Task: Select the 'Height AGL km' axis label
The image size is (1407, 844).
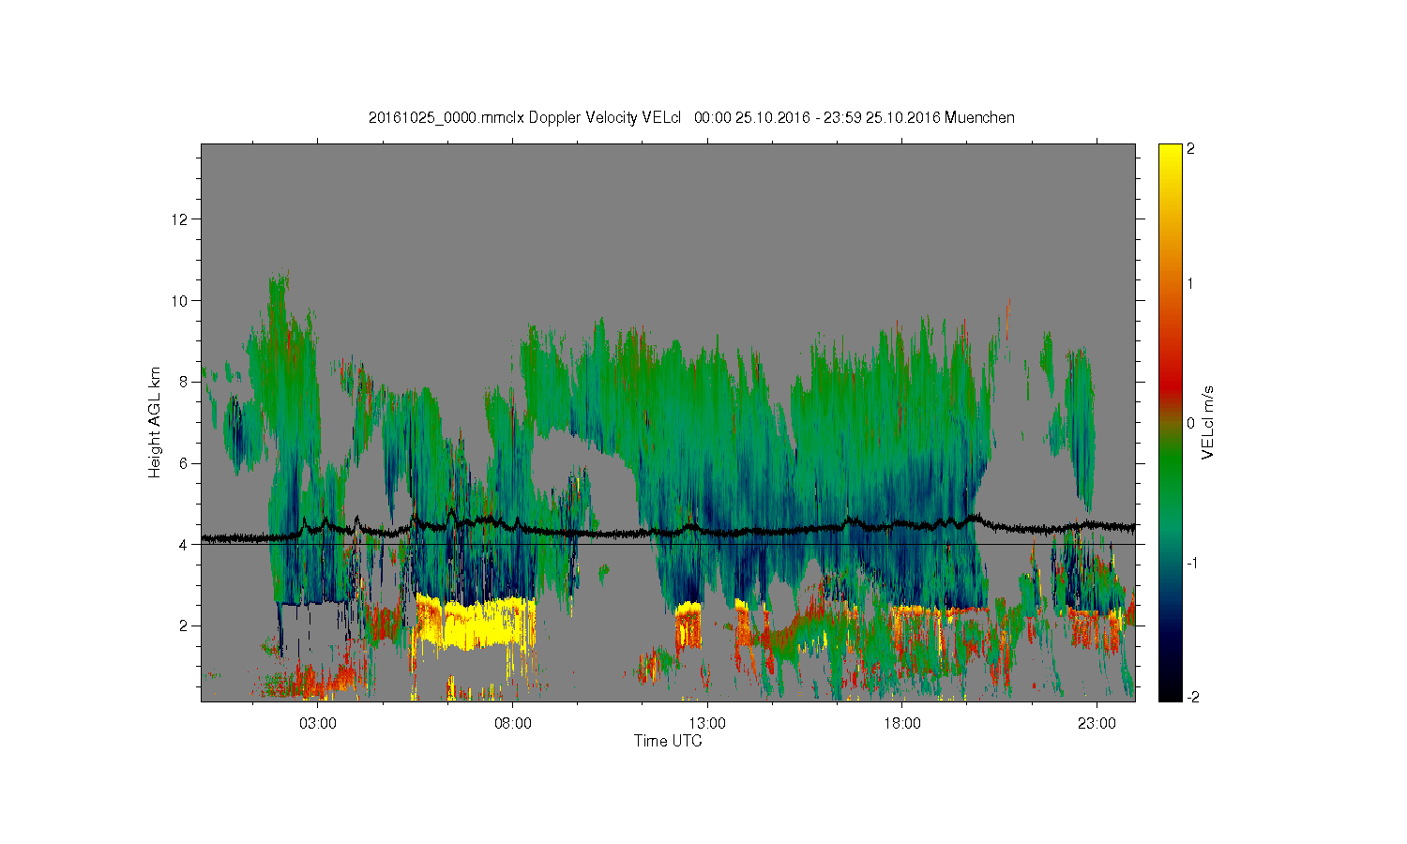Action: point(156,422)
